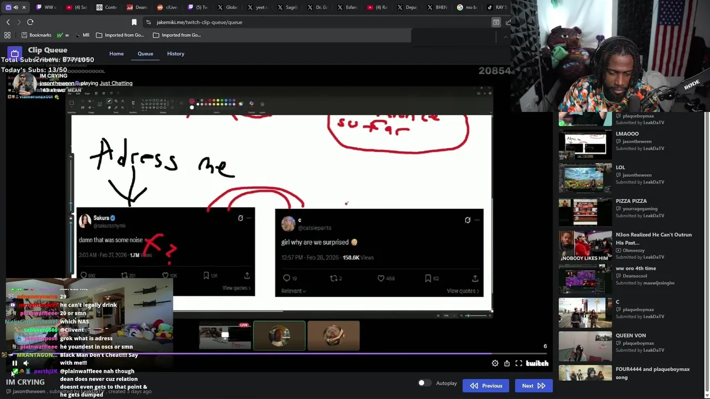Click 'Deansocool' channel name in queue

(x=635, y=276)
